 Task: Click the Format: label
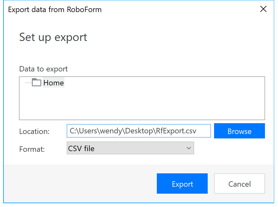coord(32,149)
